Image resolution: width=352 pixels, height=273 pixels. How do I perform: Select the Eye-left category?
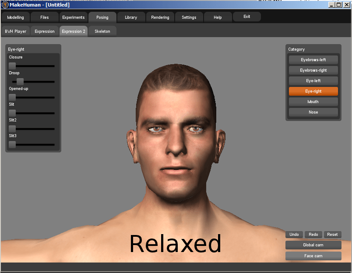[313, 80]
